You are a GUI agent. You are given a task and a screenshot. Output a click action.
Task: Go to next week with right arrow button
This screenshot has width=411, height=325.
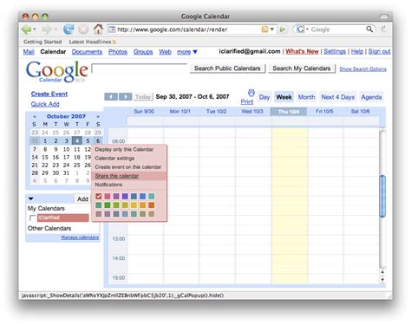coord(126,97)
